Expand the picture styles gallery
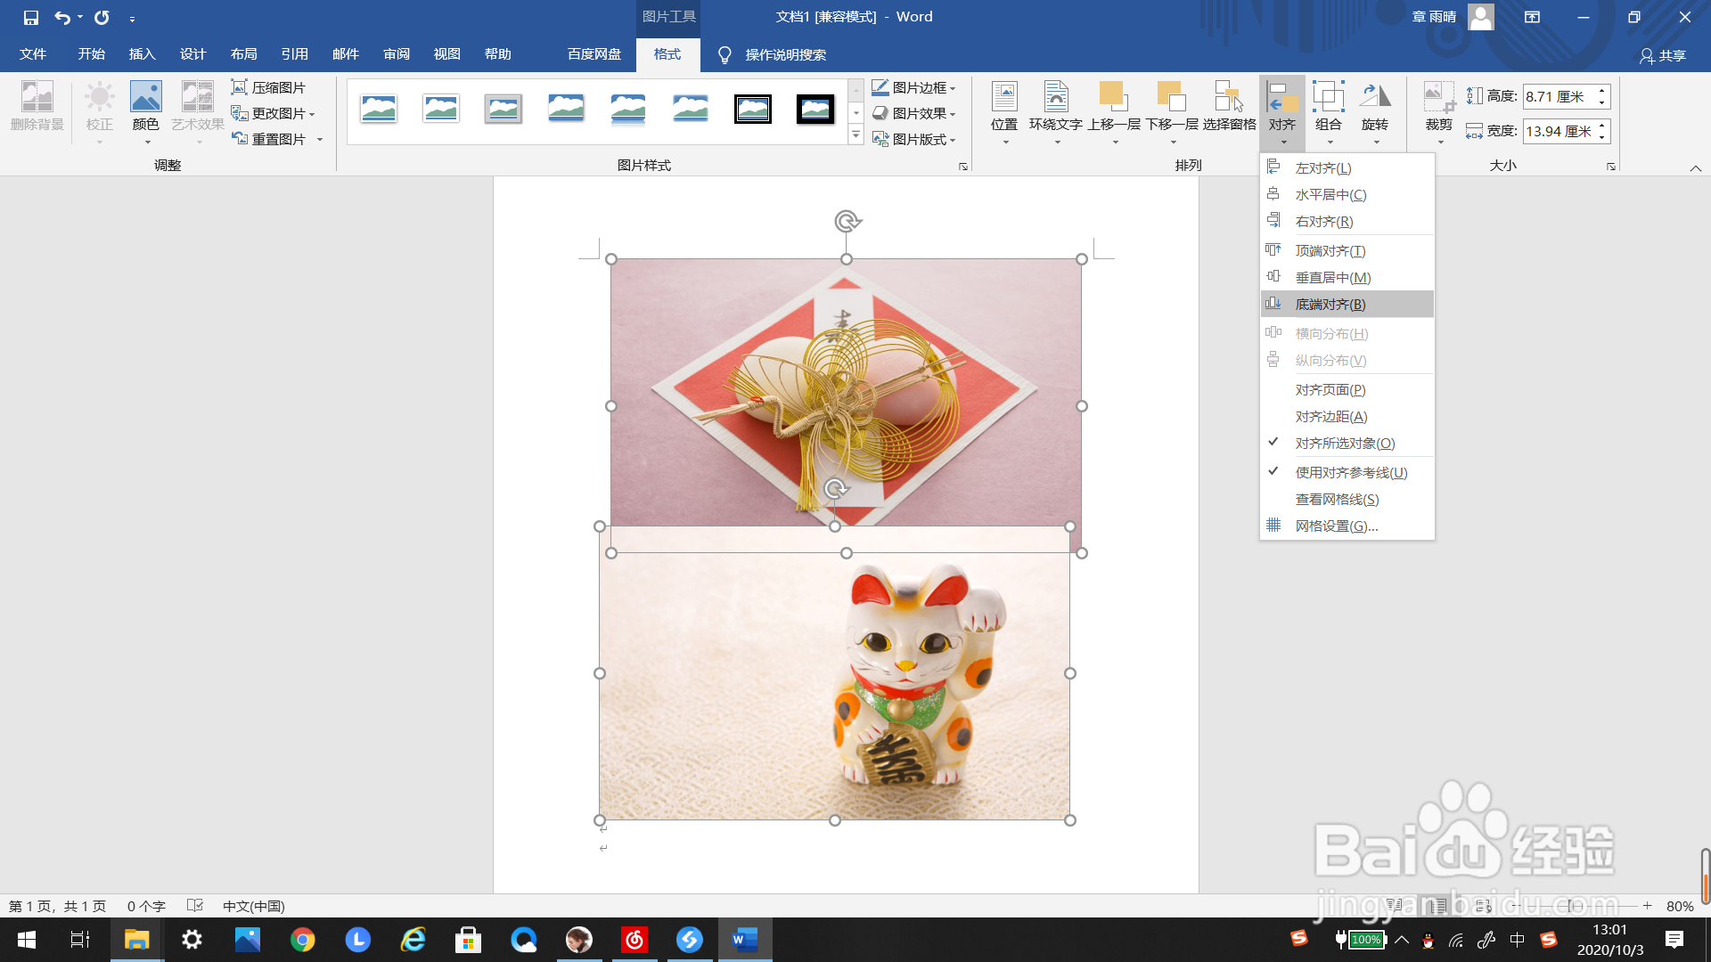Screen dimensions: 1711x962 pos(855,135)
